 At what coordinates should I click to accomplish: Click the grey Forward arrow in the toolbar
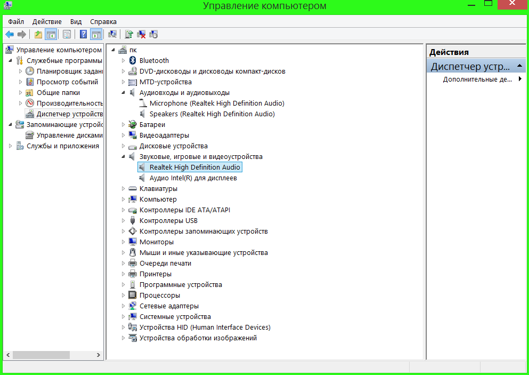click(x=22, y=34)
